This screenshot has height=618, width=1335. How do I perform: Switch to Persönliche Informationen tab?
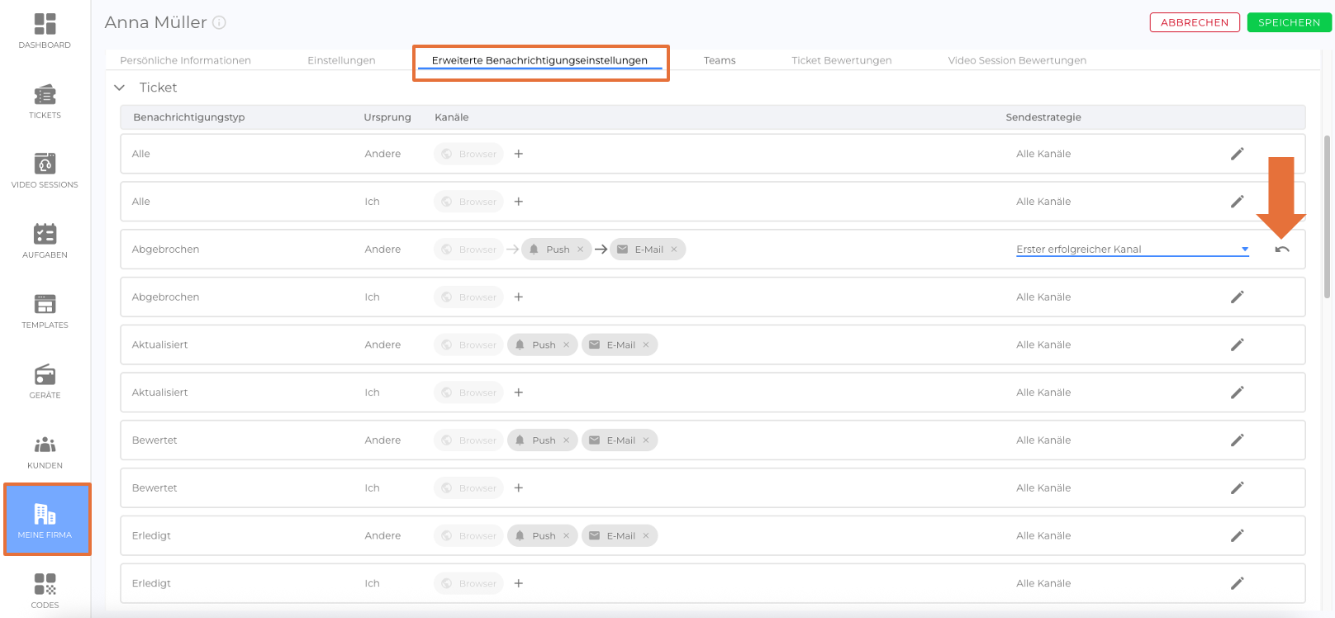pyautogui.click(x=185, y=60)
